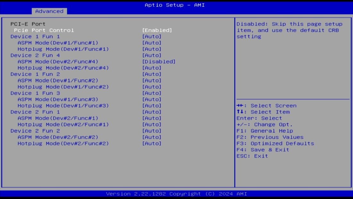Select Hotplug Mode(Dev#2/Func#4)
The width and height of the screenshot is (353, 199).
point(63,68)
